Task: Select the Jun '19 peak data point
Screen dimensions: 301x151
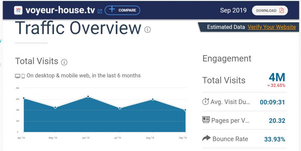Action: click(88, 96)
